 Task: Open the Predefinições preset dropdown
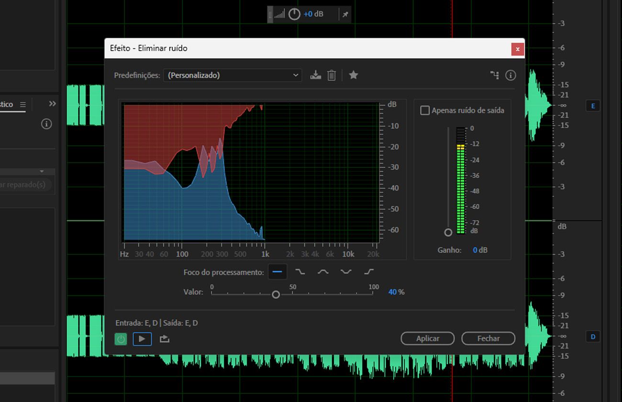(233, 75)
